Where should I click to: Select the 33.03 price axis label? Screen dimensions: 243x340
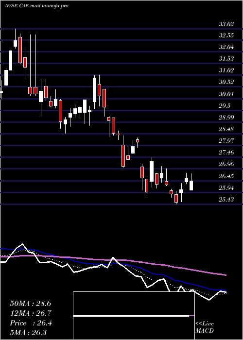tap(226, 24)
